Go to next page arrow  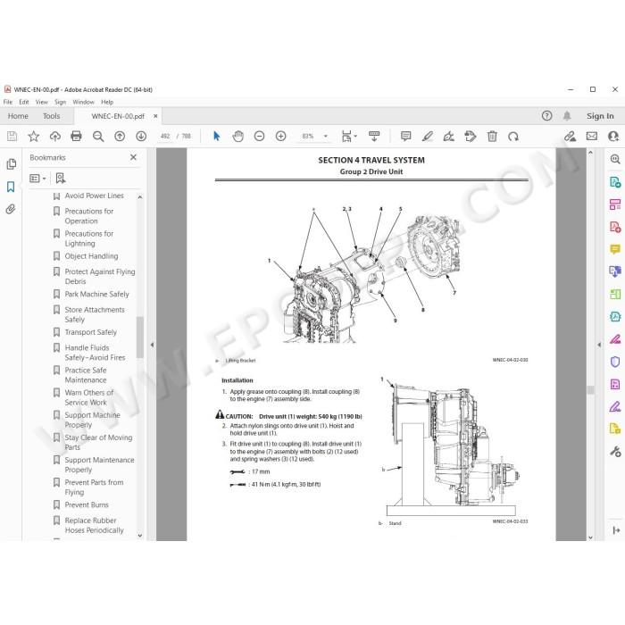141,137
